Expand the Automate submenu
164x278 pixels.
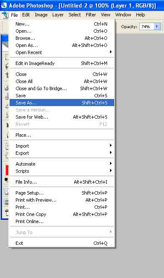click(x=62, y=164)
